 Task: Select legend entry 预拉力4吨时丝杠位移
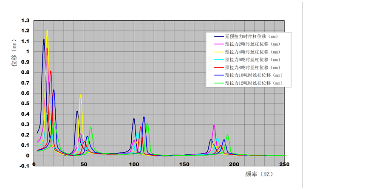pos(252,52)
